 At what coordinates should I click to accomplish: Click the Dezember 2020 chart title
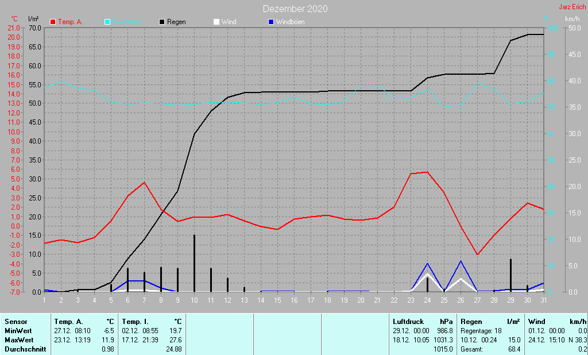pyautogui.click(x=296, y=9)
